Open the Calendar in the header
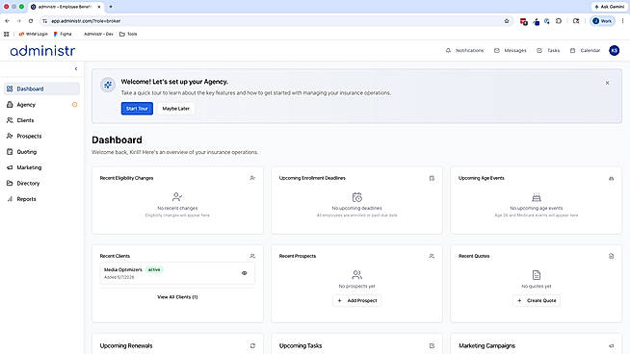This screenshot has height=354, width=630. click(585, 51)
